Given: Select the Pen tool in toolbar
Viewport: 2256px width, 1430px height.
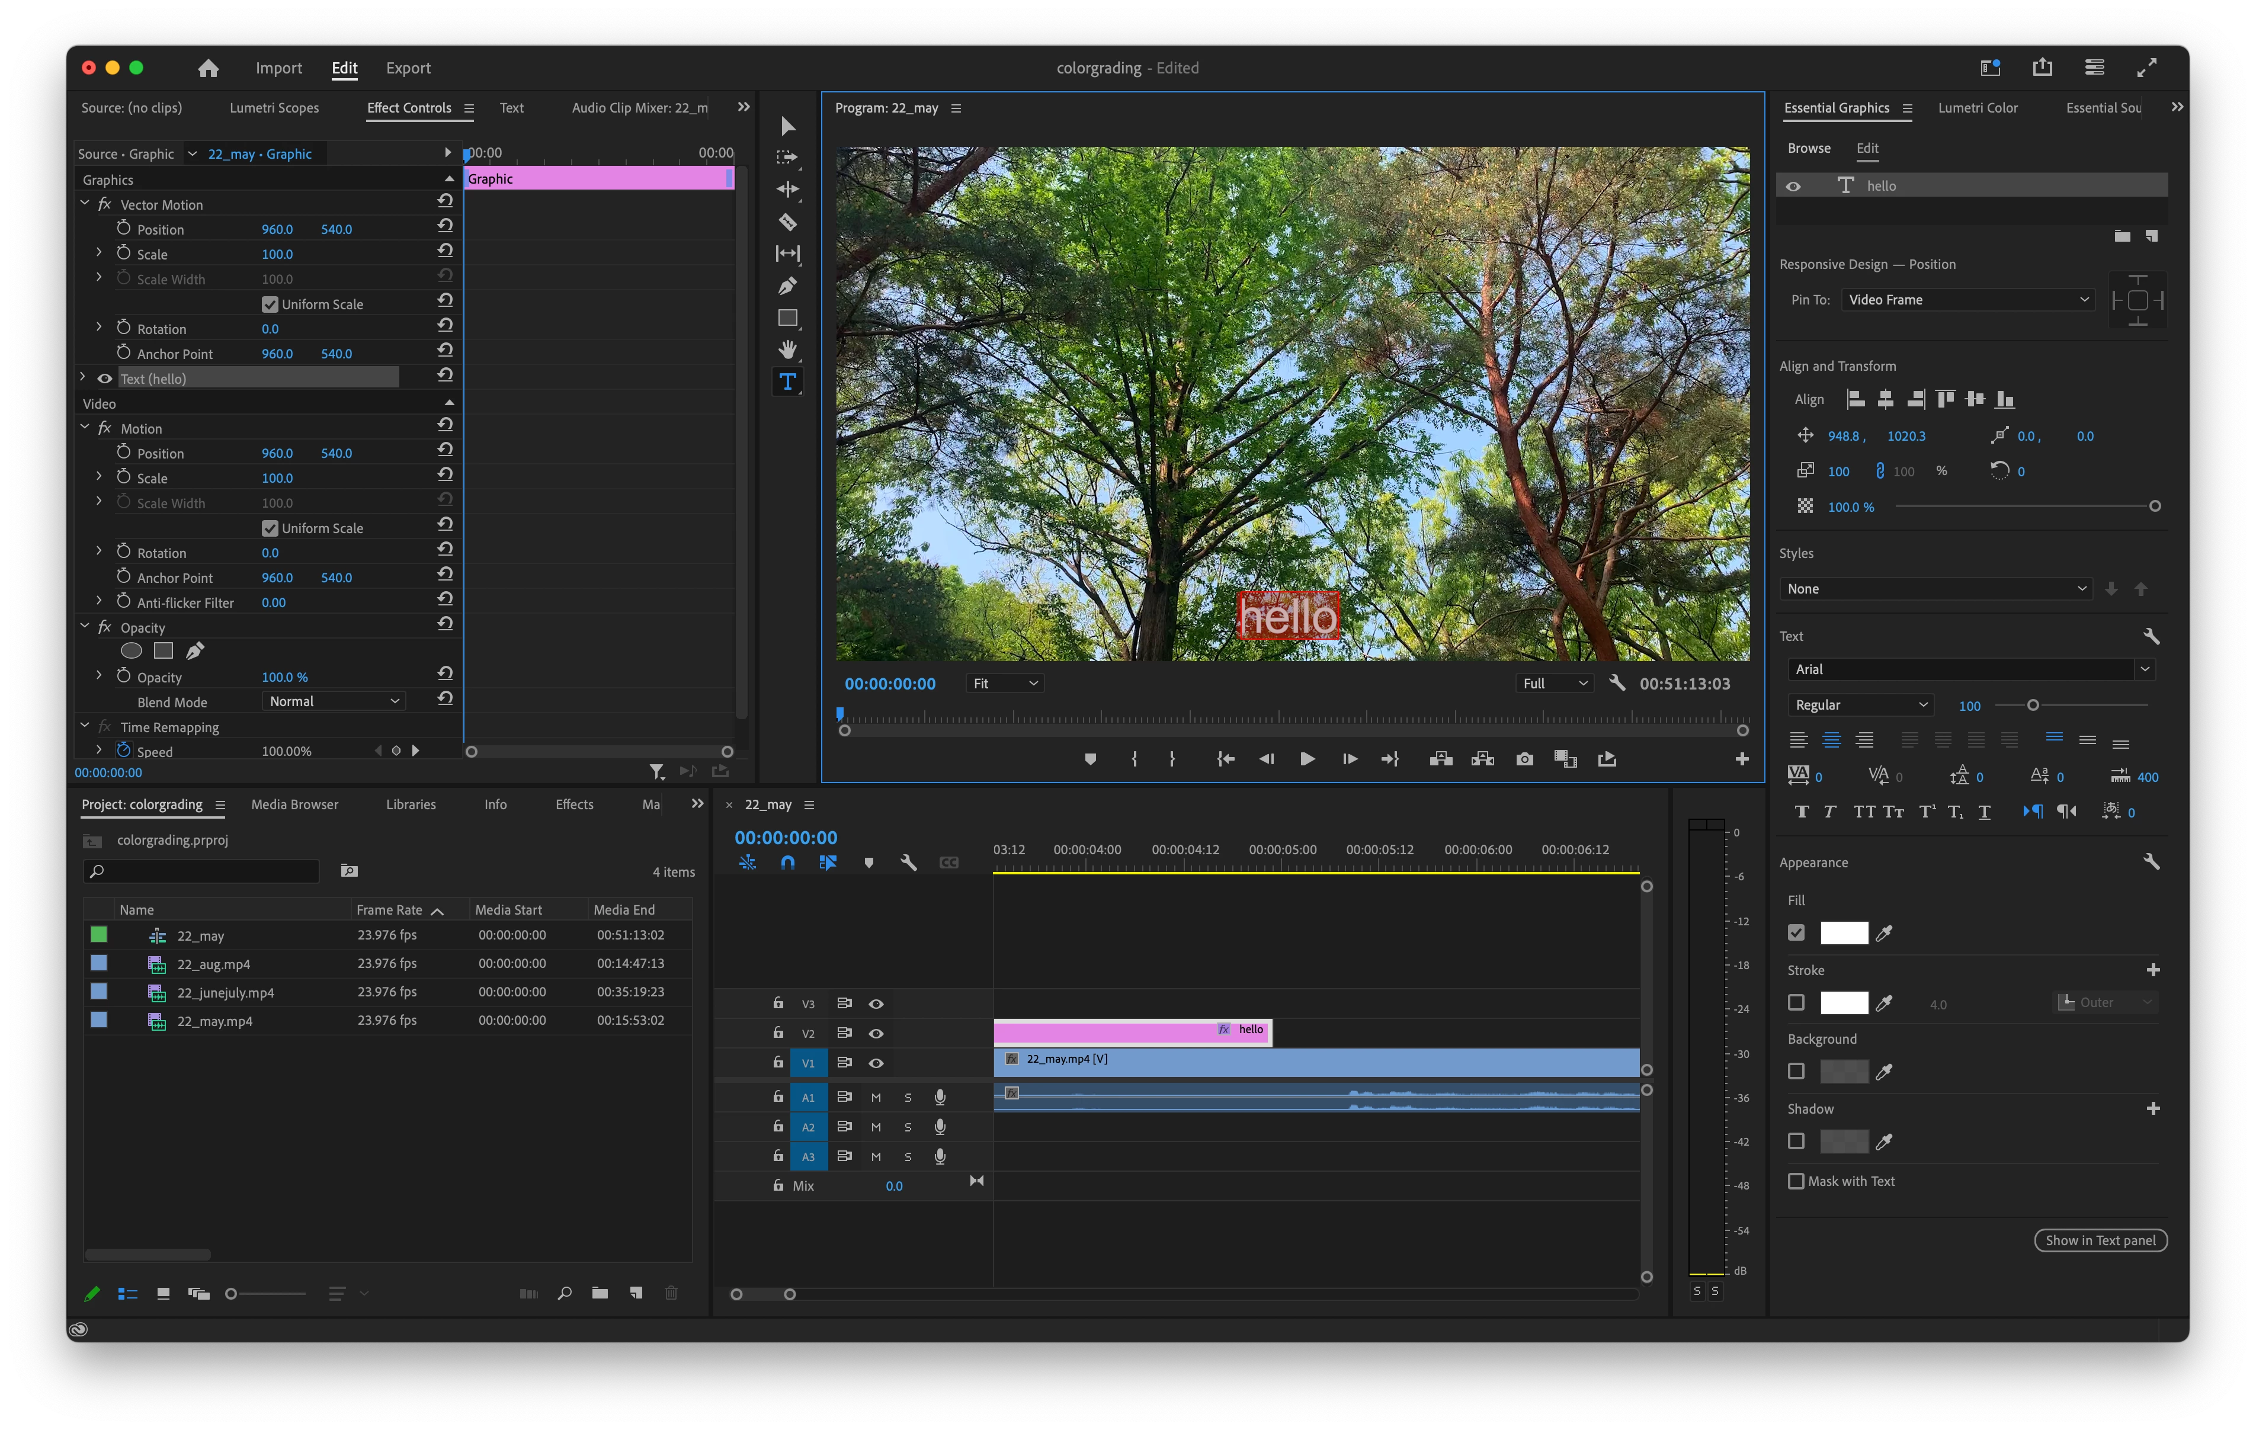Looking at the screenshot, I should click(x=787, y=285).
